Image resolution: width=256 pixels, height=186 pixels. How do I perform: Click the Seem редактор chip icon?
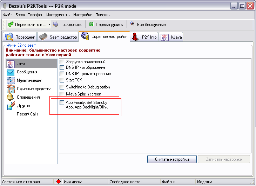point(43,37)
